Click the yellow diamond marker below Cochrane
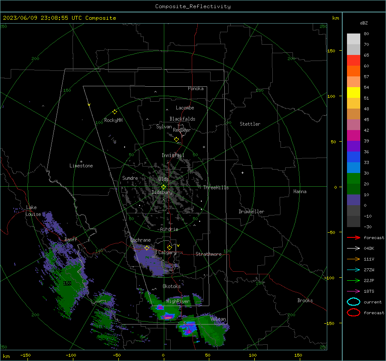This screenshot has height=361, width=386. coord(147,248)
